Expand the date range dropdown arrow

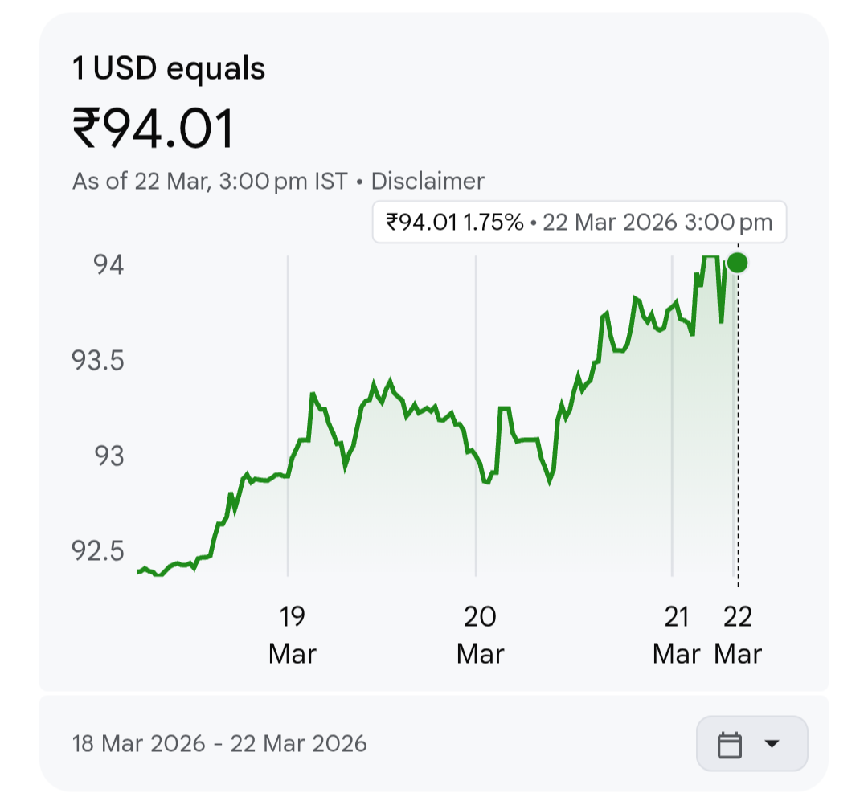coord(772,744)
